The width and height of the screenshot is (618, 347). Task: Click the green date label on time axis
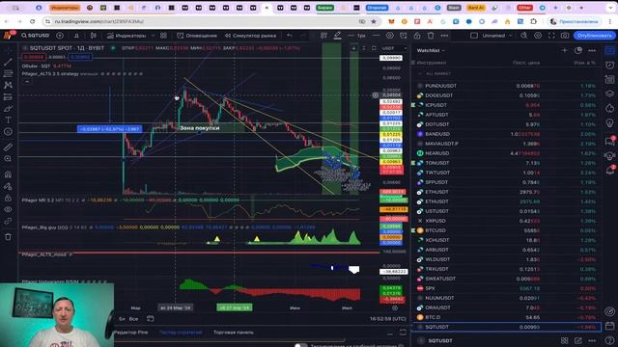(234, 307)
